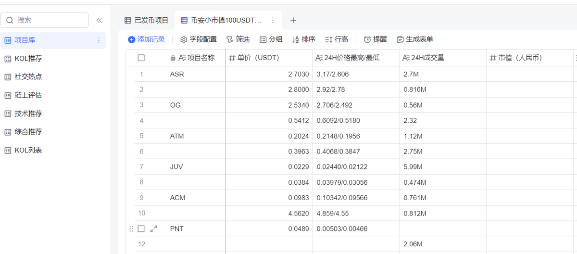Select the JUV project name cell
Image resolution: width=577 pixels, height=254 pixels.
pos(196,166)
